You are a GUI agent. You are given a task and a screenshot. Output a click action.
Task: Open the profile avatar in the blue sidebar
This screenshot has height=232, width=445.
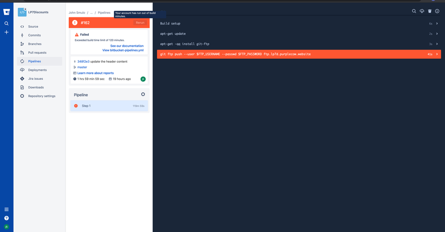pos(7,227)
